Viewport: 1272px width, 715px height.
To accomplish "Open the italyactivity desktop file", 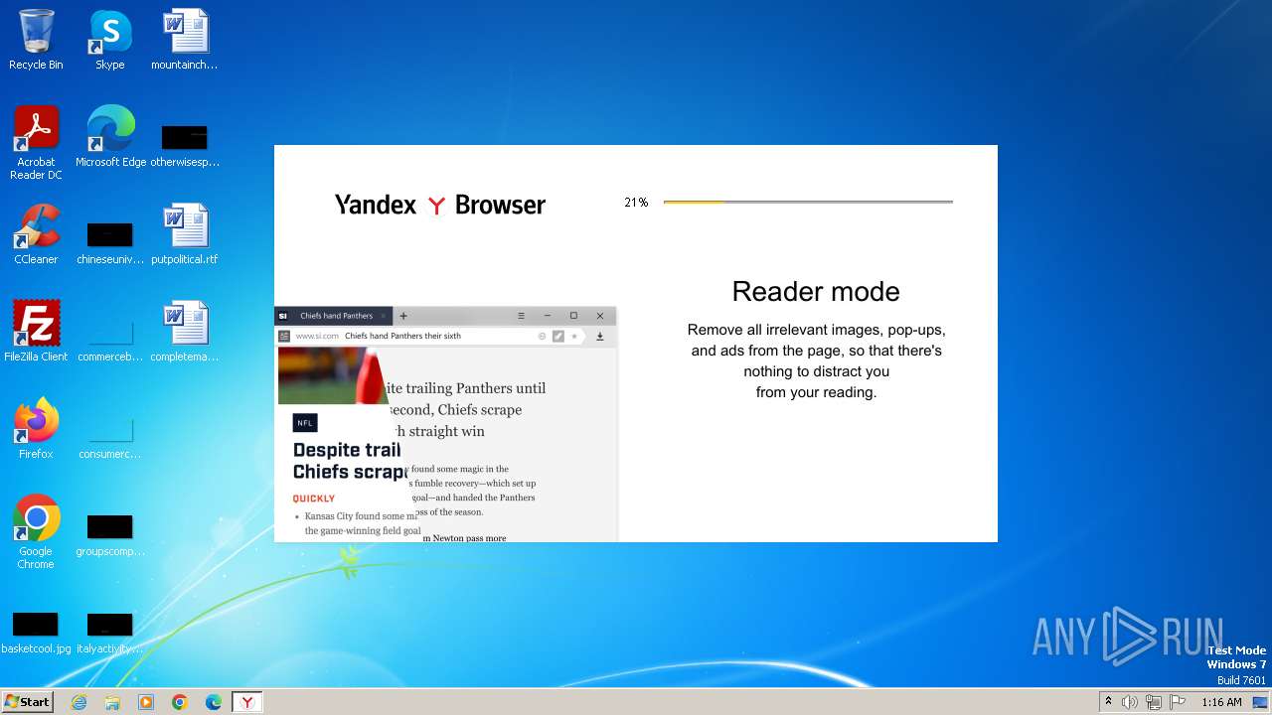I will point(109,632).
